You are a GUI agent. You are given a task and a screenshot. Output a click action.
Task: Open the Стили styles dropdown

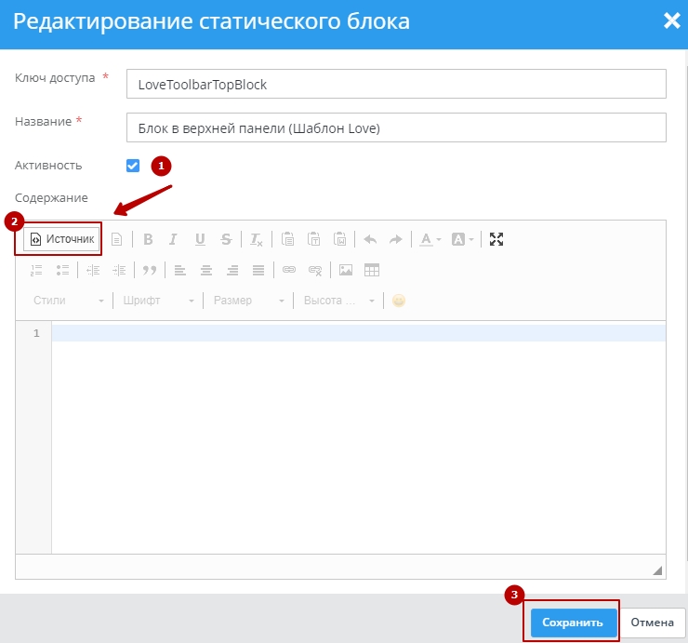tap(68, 301)
